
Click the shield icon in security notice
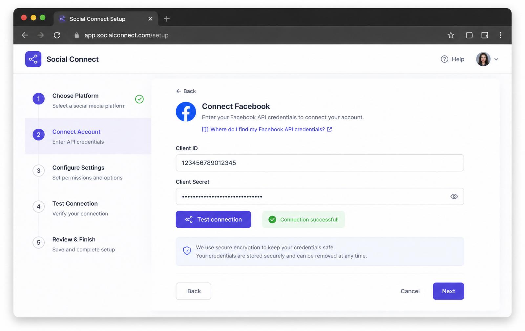[187, 251]
